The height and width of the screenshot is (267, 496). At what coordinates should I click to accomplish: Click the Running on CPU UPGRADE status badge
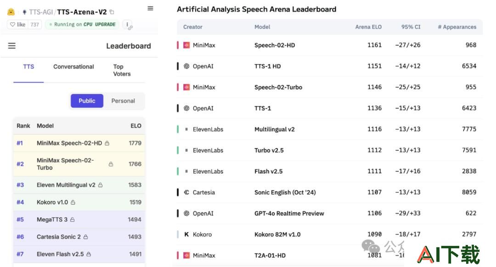pyautogui.click(x=82, y=24)
